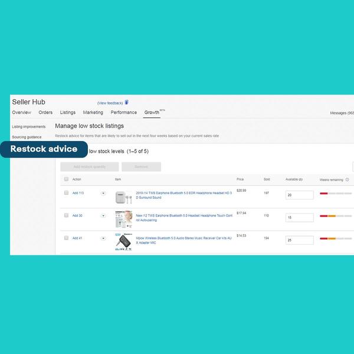354x354 pixels.
Task: Open the action dropdown beside Add 30
Action: pyautogui.click(x=103, y=215)
